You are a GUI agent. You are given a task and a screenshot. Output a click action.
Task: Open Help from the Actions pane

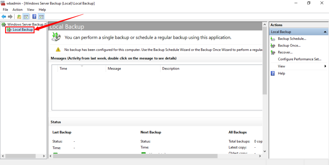(281, 73)
